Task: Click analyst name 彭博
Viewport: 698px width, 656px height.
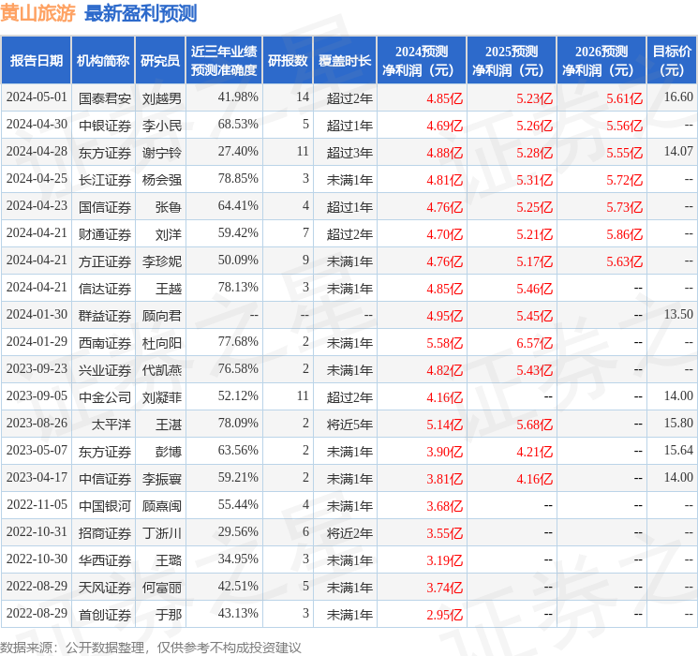Action: 169,452
